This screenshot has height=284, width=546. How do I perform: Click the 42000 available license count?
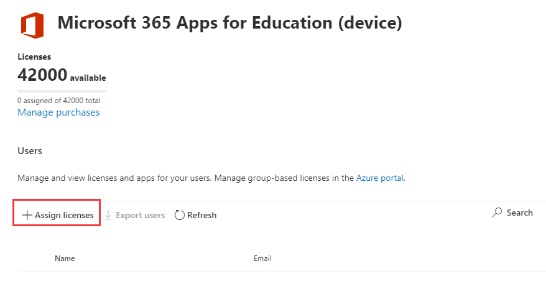coord(62,76)
